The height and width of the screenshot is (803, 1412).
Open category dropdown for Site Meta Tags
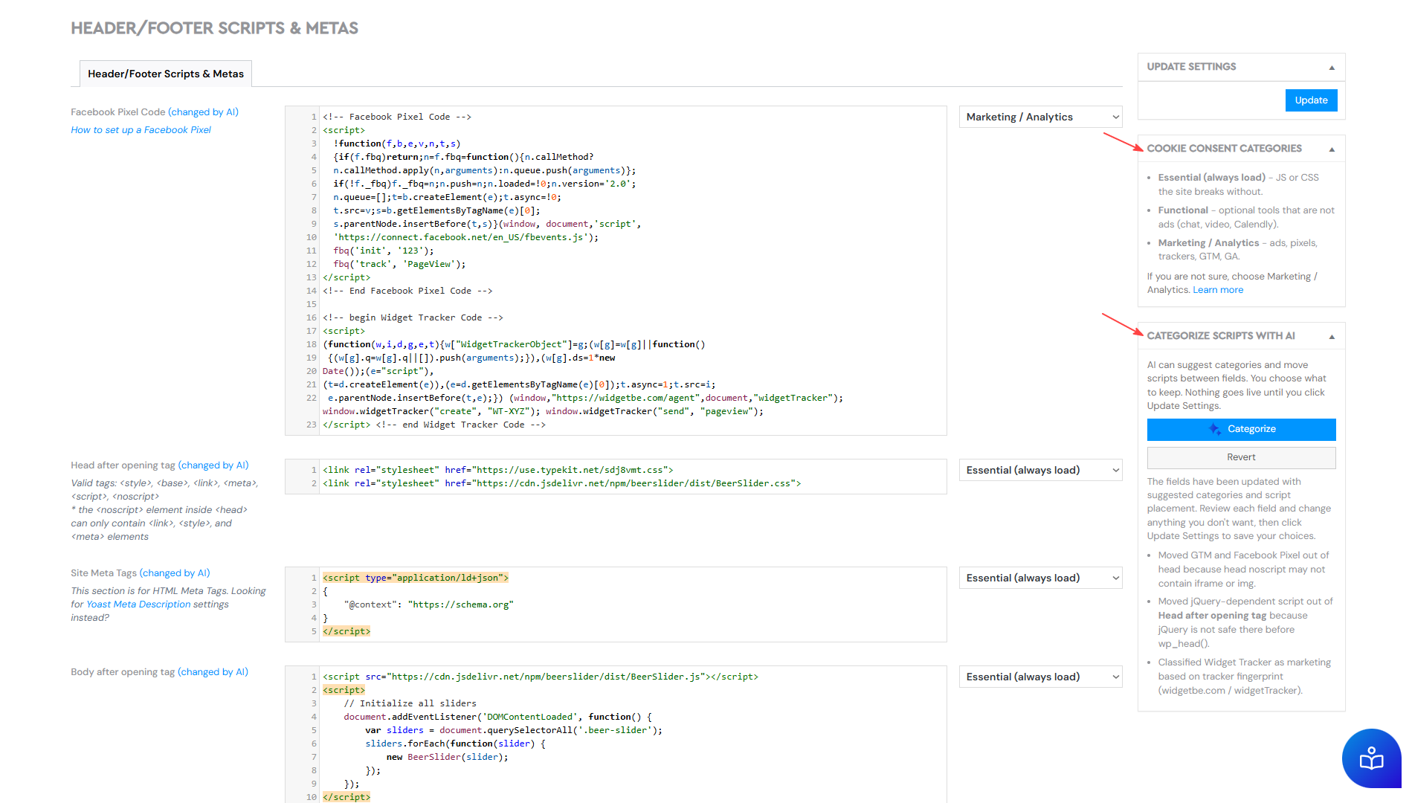click(1040, 578)
